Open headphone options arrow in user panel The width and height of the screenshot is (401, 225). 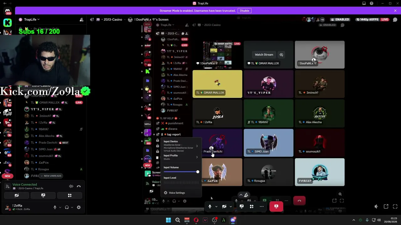coord(72,207)
